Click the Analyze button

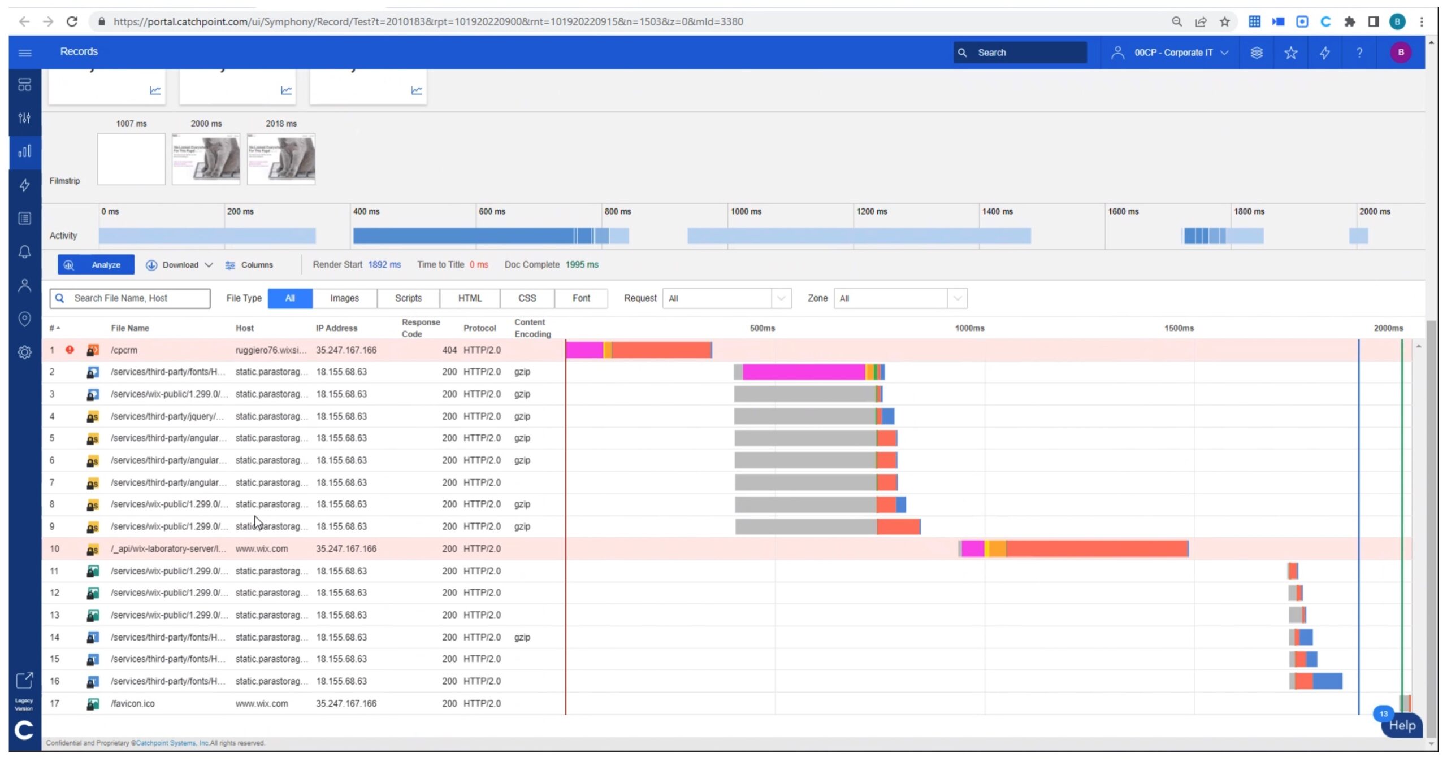[96, 265]
